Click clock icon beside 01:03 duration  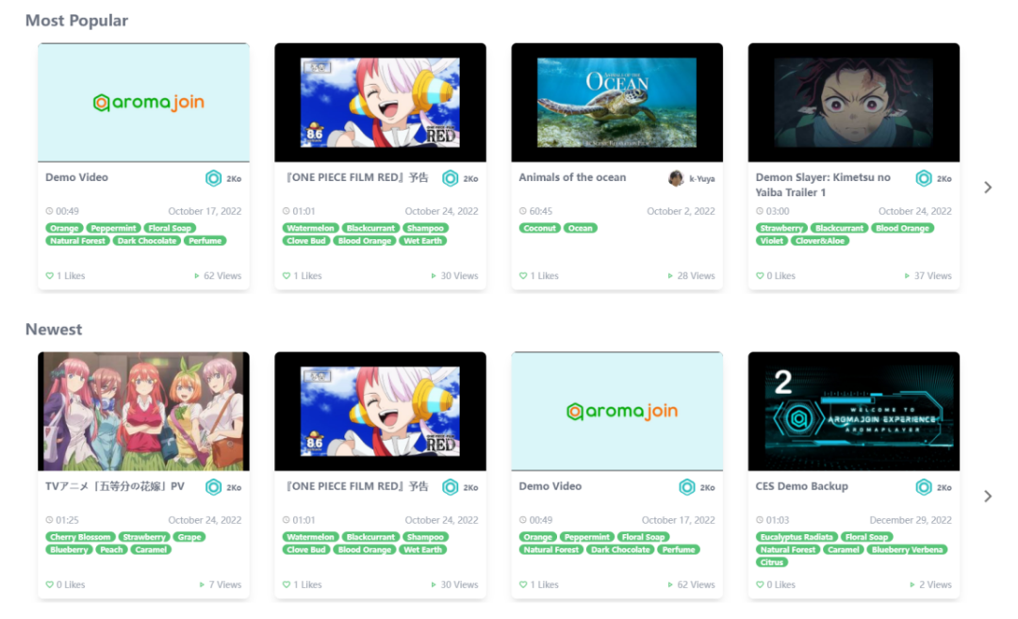click(x=760, y=520)
